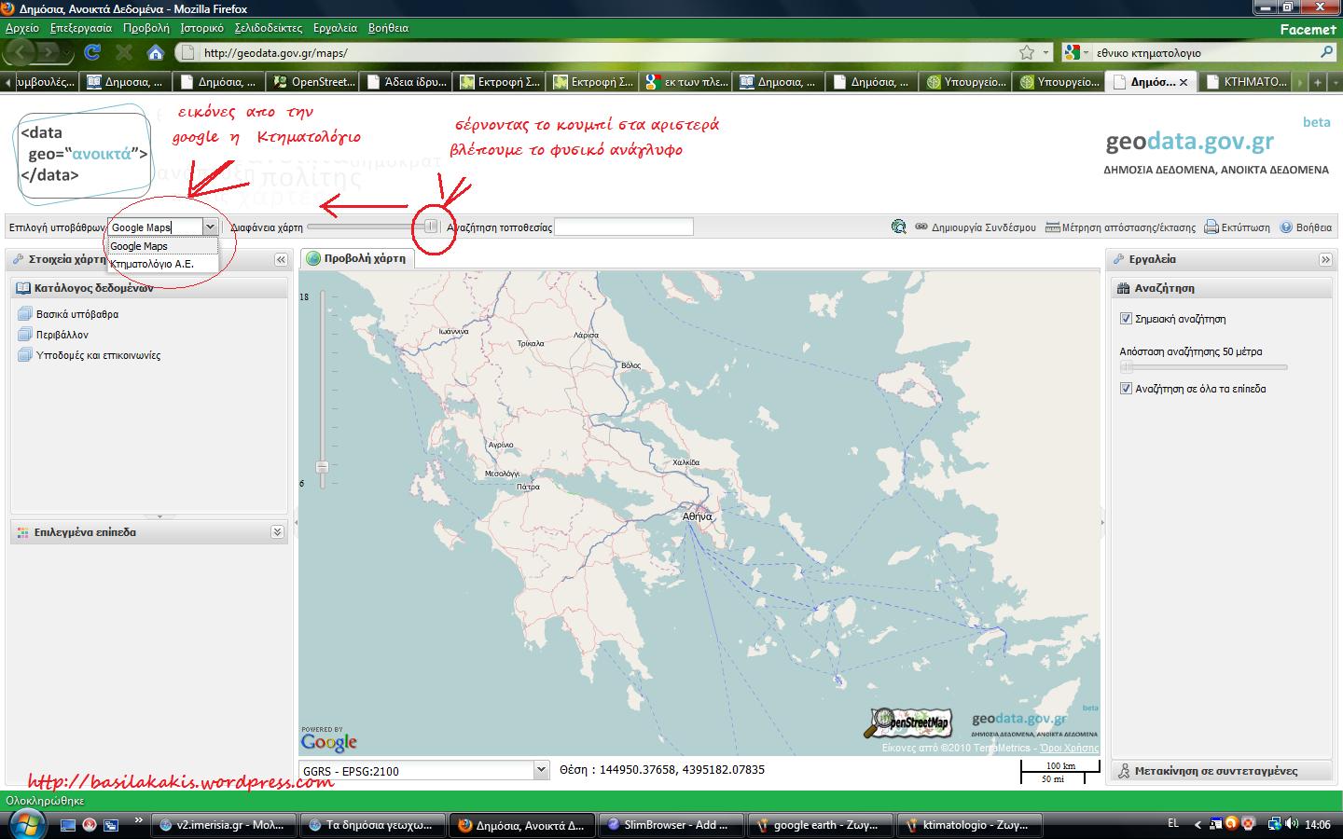Click the Όροι Χρήσης link on map
The image size is (1343, 839).
[1069, 748]
